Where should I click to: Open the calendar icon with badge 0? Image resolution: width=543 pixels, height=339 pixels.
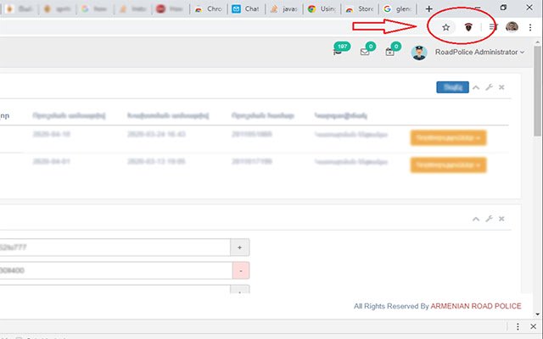[x=393, y=49]
